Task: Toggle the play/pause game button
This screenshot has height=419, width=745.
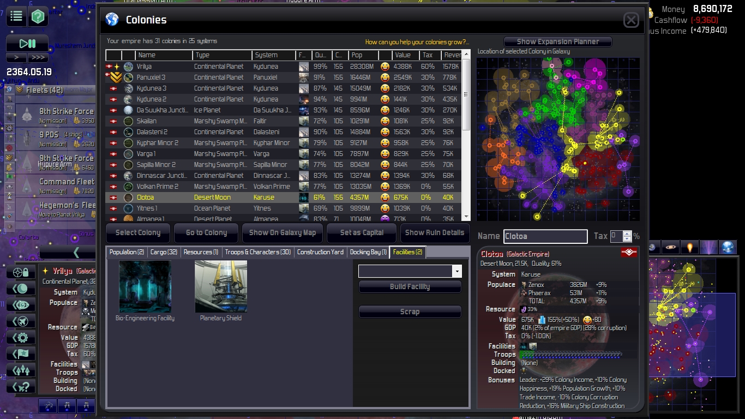Action: tap(27, 44)
